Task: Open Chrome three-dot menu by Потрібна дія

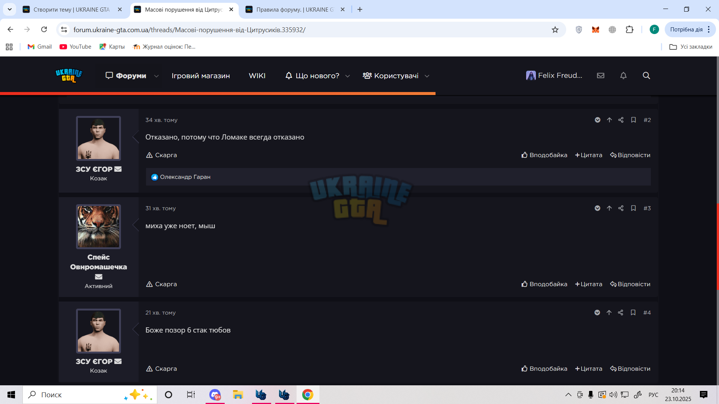Action: [x=709, y=30]
